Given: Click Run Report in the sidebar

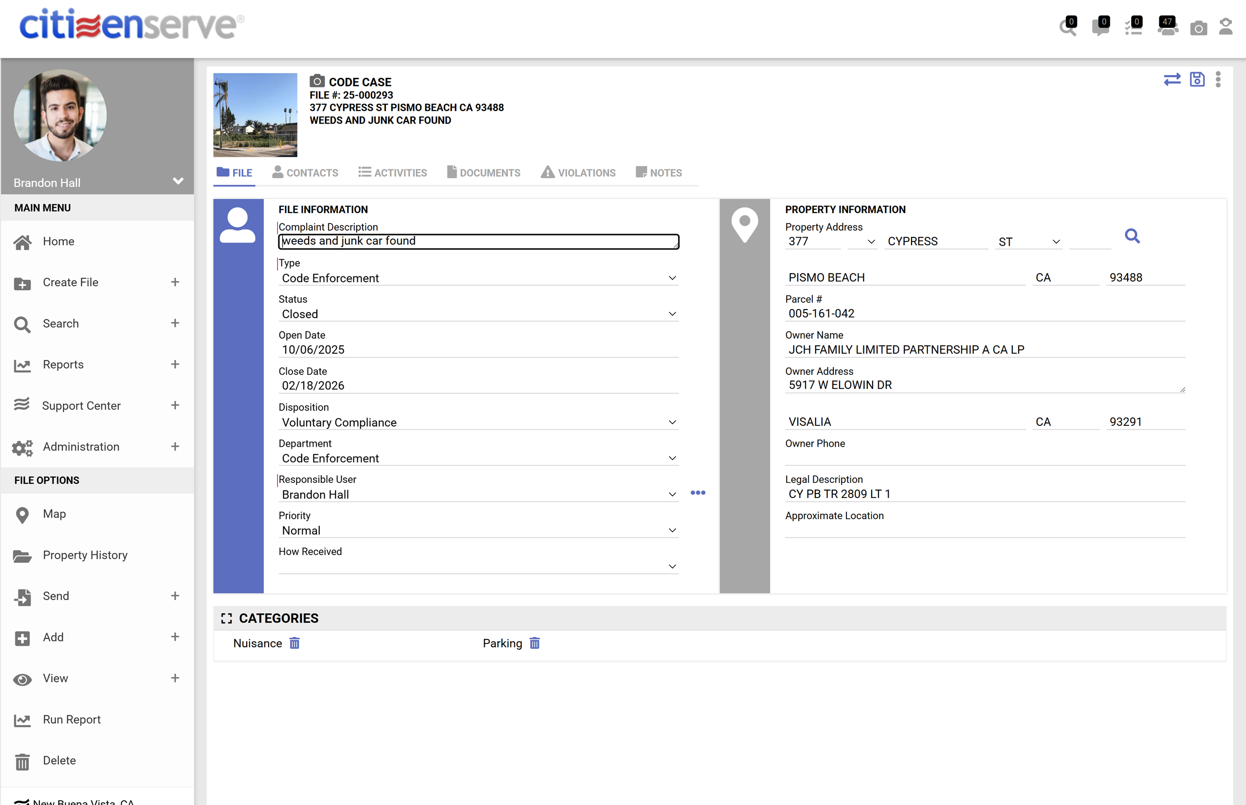Looking at the screenshot, I should (x=72, y=719).
